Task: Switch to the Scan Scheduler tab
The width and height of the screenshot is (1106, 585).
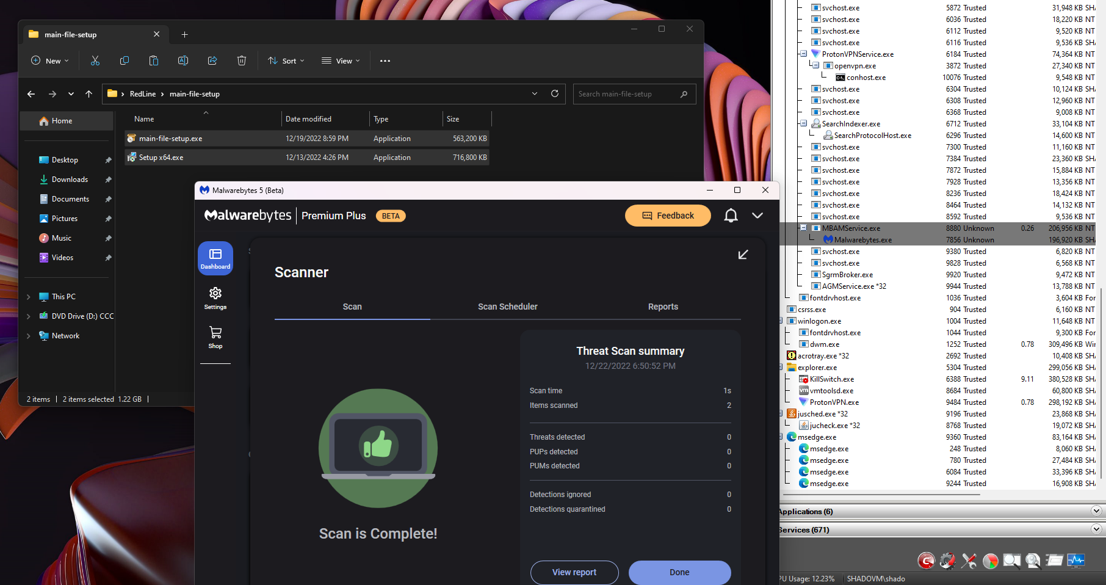Action: tap(508, 307)
